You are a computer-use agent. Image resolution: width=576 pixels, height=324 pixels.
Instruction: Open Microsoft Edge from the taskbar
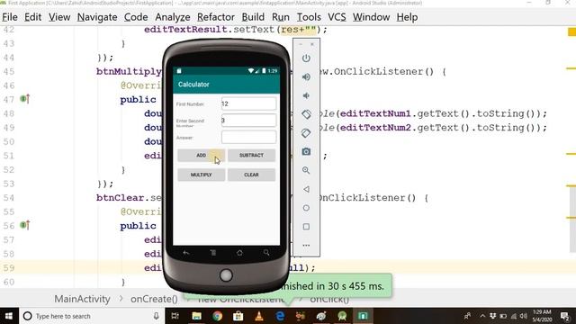pos(280,316)
